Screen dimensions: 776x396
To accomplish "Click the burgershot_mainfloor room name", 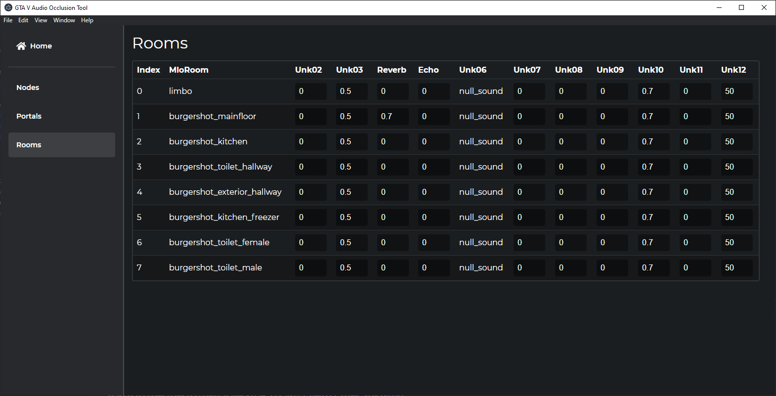I will coord(213,116).
